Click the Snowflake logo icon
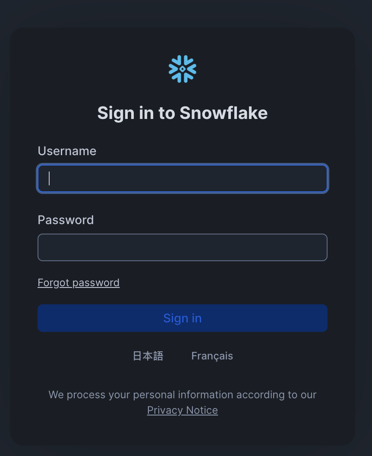The width and height of the screenshot is (372, 456). pos(183,69)
